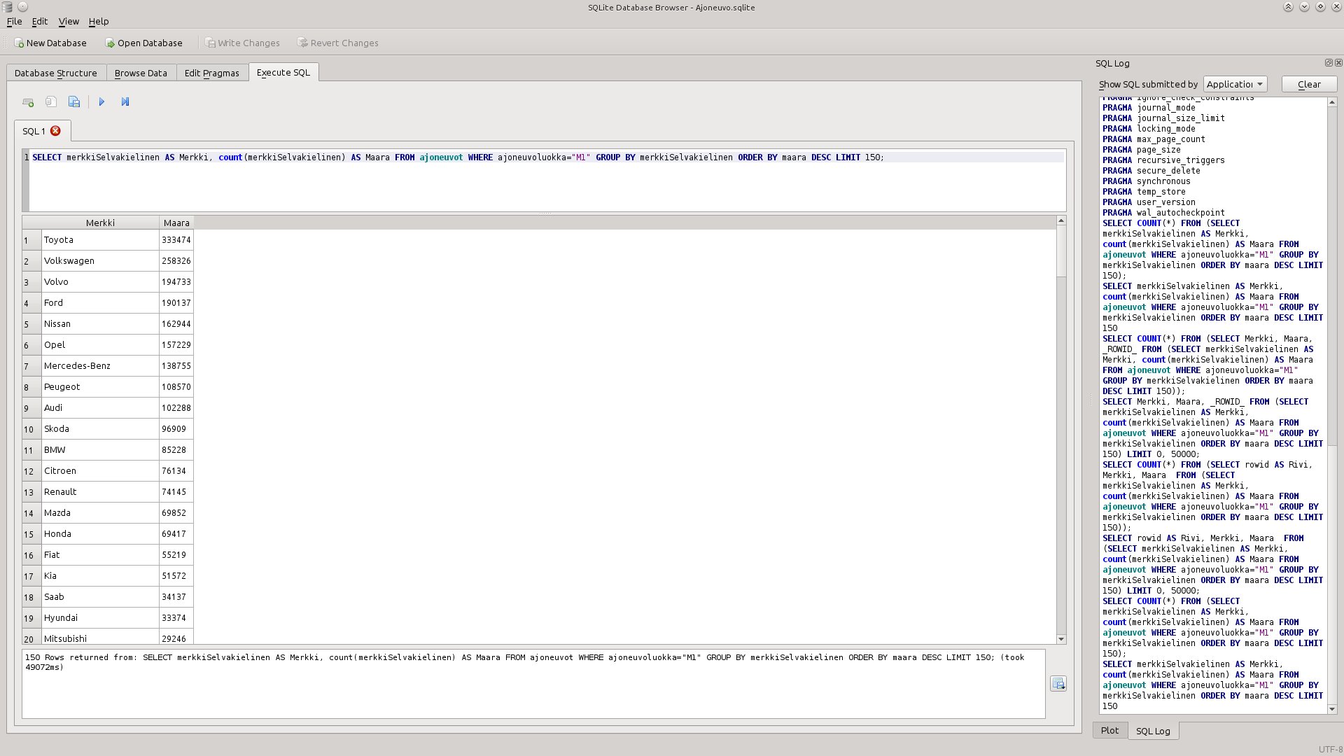Select the Volvo cell

(x=100, y=281)
